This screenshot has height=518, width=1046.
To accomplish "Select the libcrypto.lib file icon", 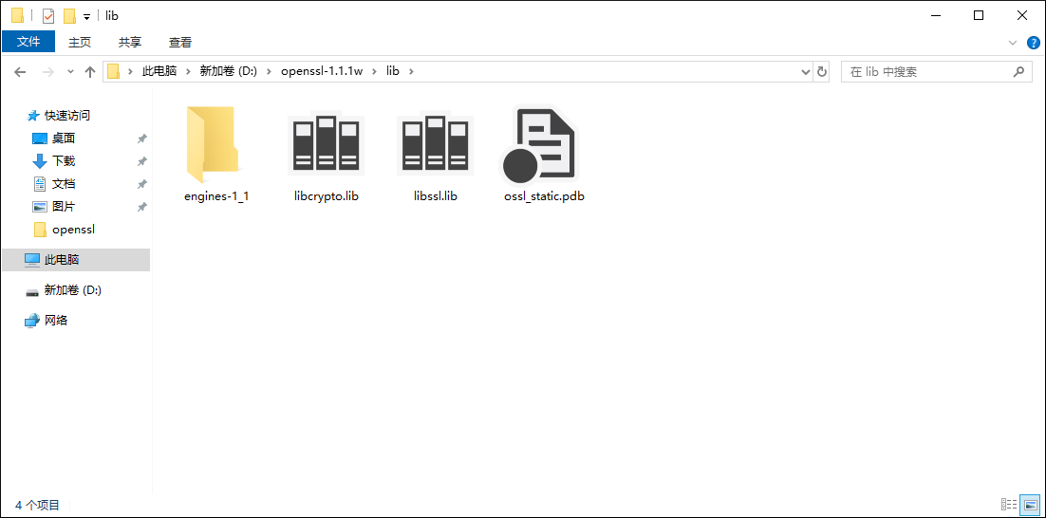I will pyautogui.click(x=326, y=145).
